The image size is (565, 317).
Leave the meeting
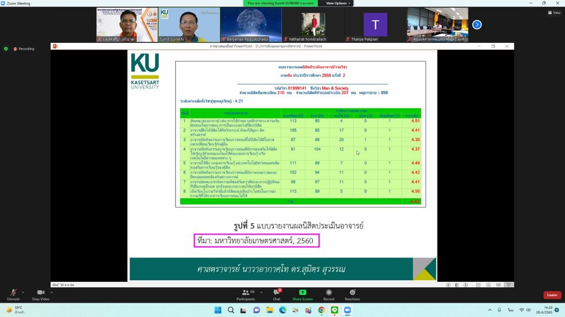[x=552, y=295]
